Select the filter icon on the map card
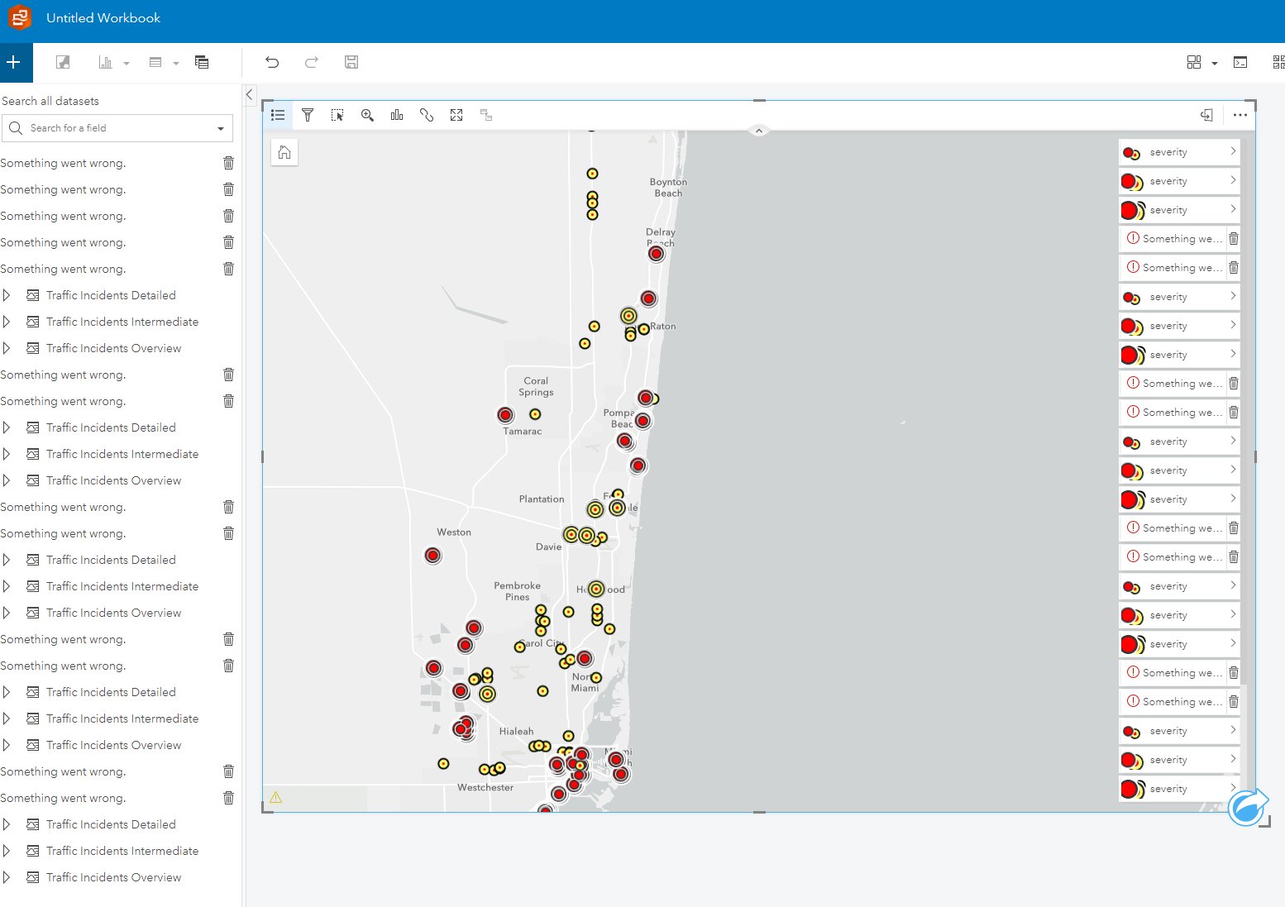The width and height of the screenshot is (1285, 907). pyautogui.click(x=308, y=115)
